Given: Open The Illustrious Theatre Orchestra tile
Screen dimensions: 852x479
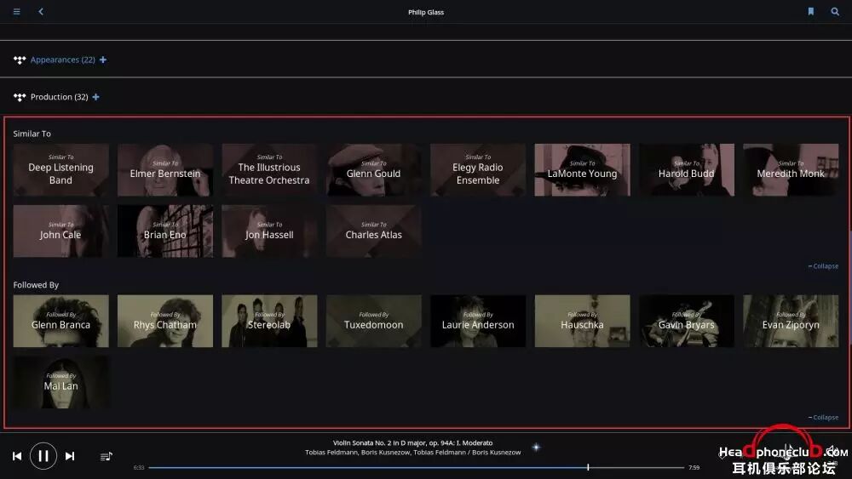Looking at the screenshot, I should tap(269, 170).
